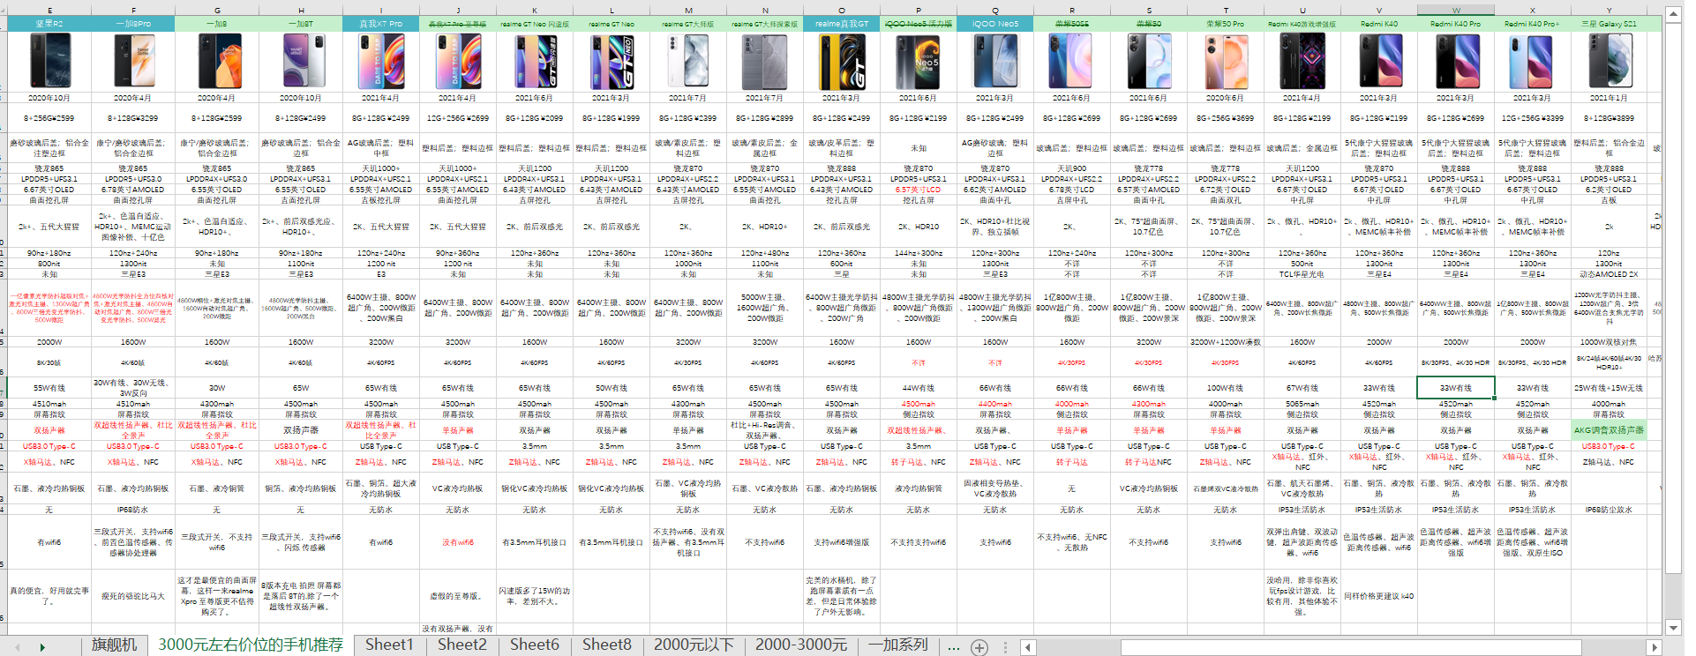This screenshot has height=656, width=1696.
Task: Click the Redmi K40 Pro header cell in column W
Action: [1456, 24]
